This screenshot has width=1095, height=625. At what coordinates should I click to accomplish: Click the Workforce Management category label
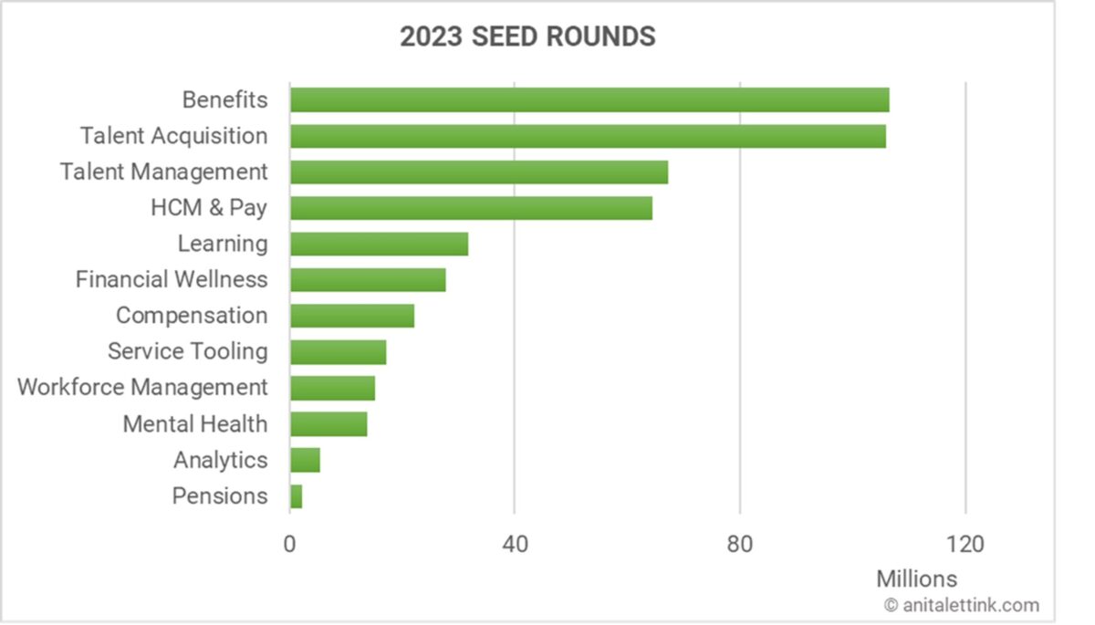pyautogui.click(x=142, y=388)
